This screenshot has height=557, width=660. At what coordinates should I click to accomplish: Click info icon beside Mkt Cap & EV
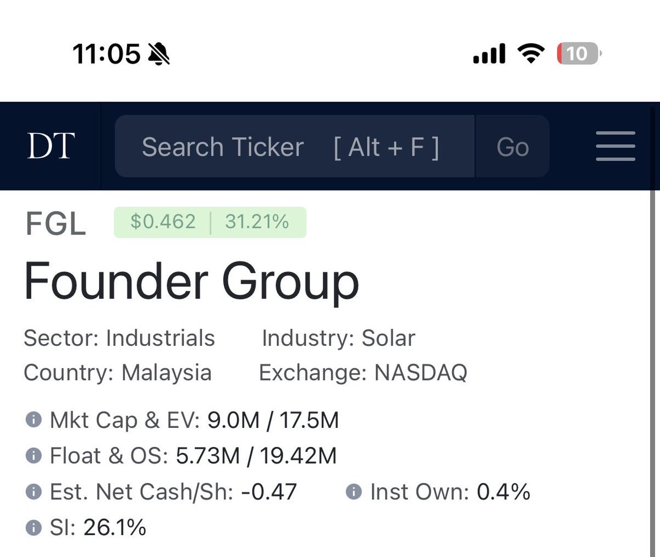click(x=34, y=421)
